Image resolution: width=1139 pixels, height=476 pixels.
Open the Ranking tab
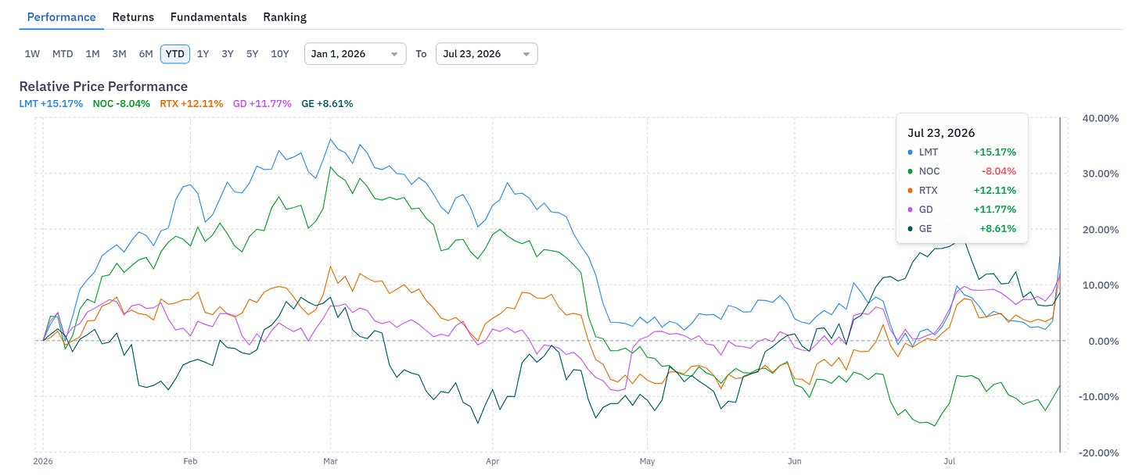pos(285,16)
